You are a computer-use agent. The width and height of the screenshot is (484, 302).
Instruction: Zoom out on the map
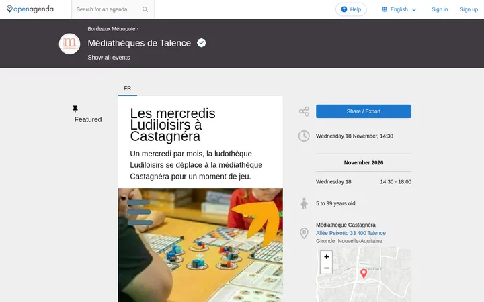tap(326, 268)
